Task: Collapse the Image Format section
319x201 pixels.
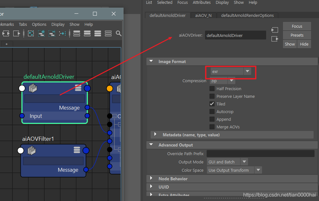Action: tap(151, 61)
